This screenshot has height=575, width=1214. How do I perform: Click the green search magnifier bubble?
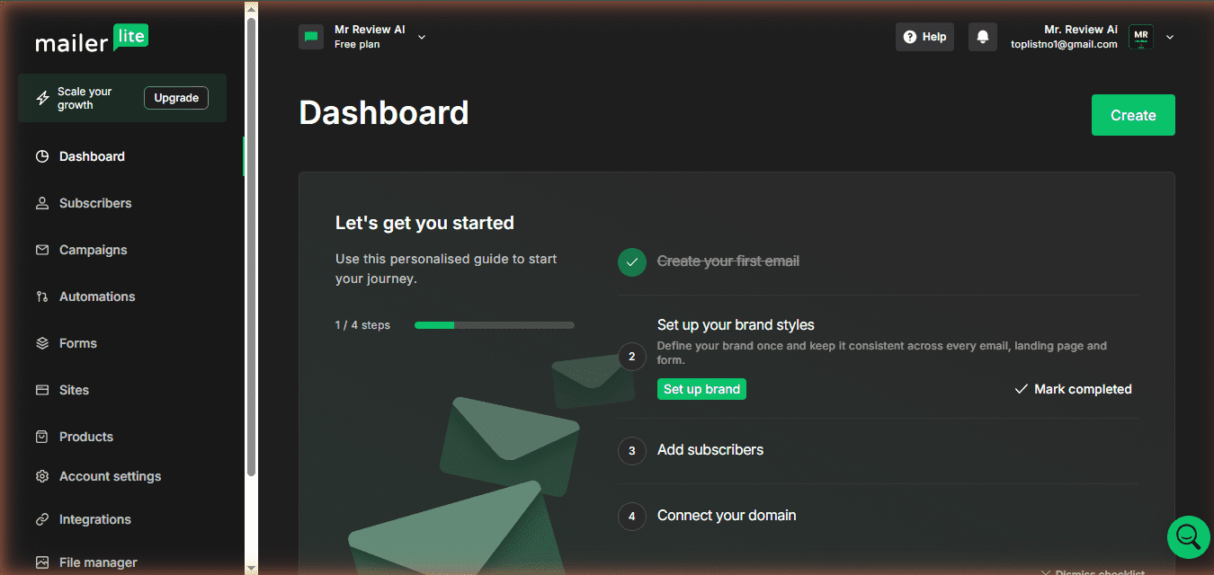(1188, 536)
